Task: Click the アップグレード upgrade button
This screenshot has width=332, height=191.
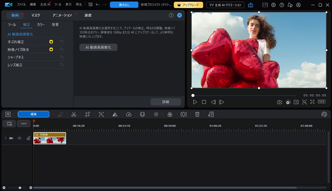Action: point(188,5)
